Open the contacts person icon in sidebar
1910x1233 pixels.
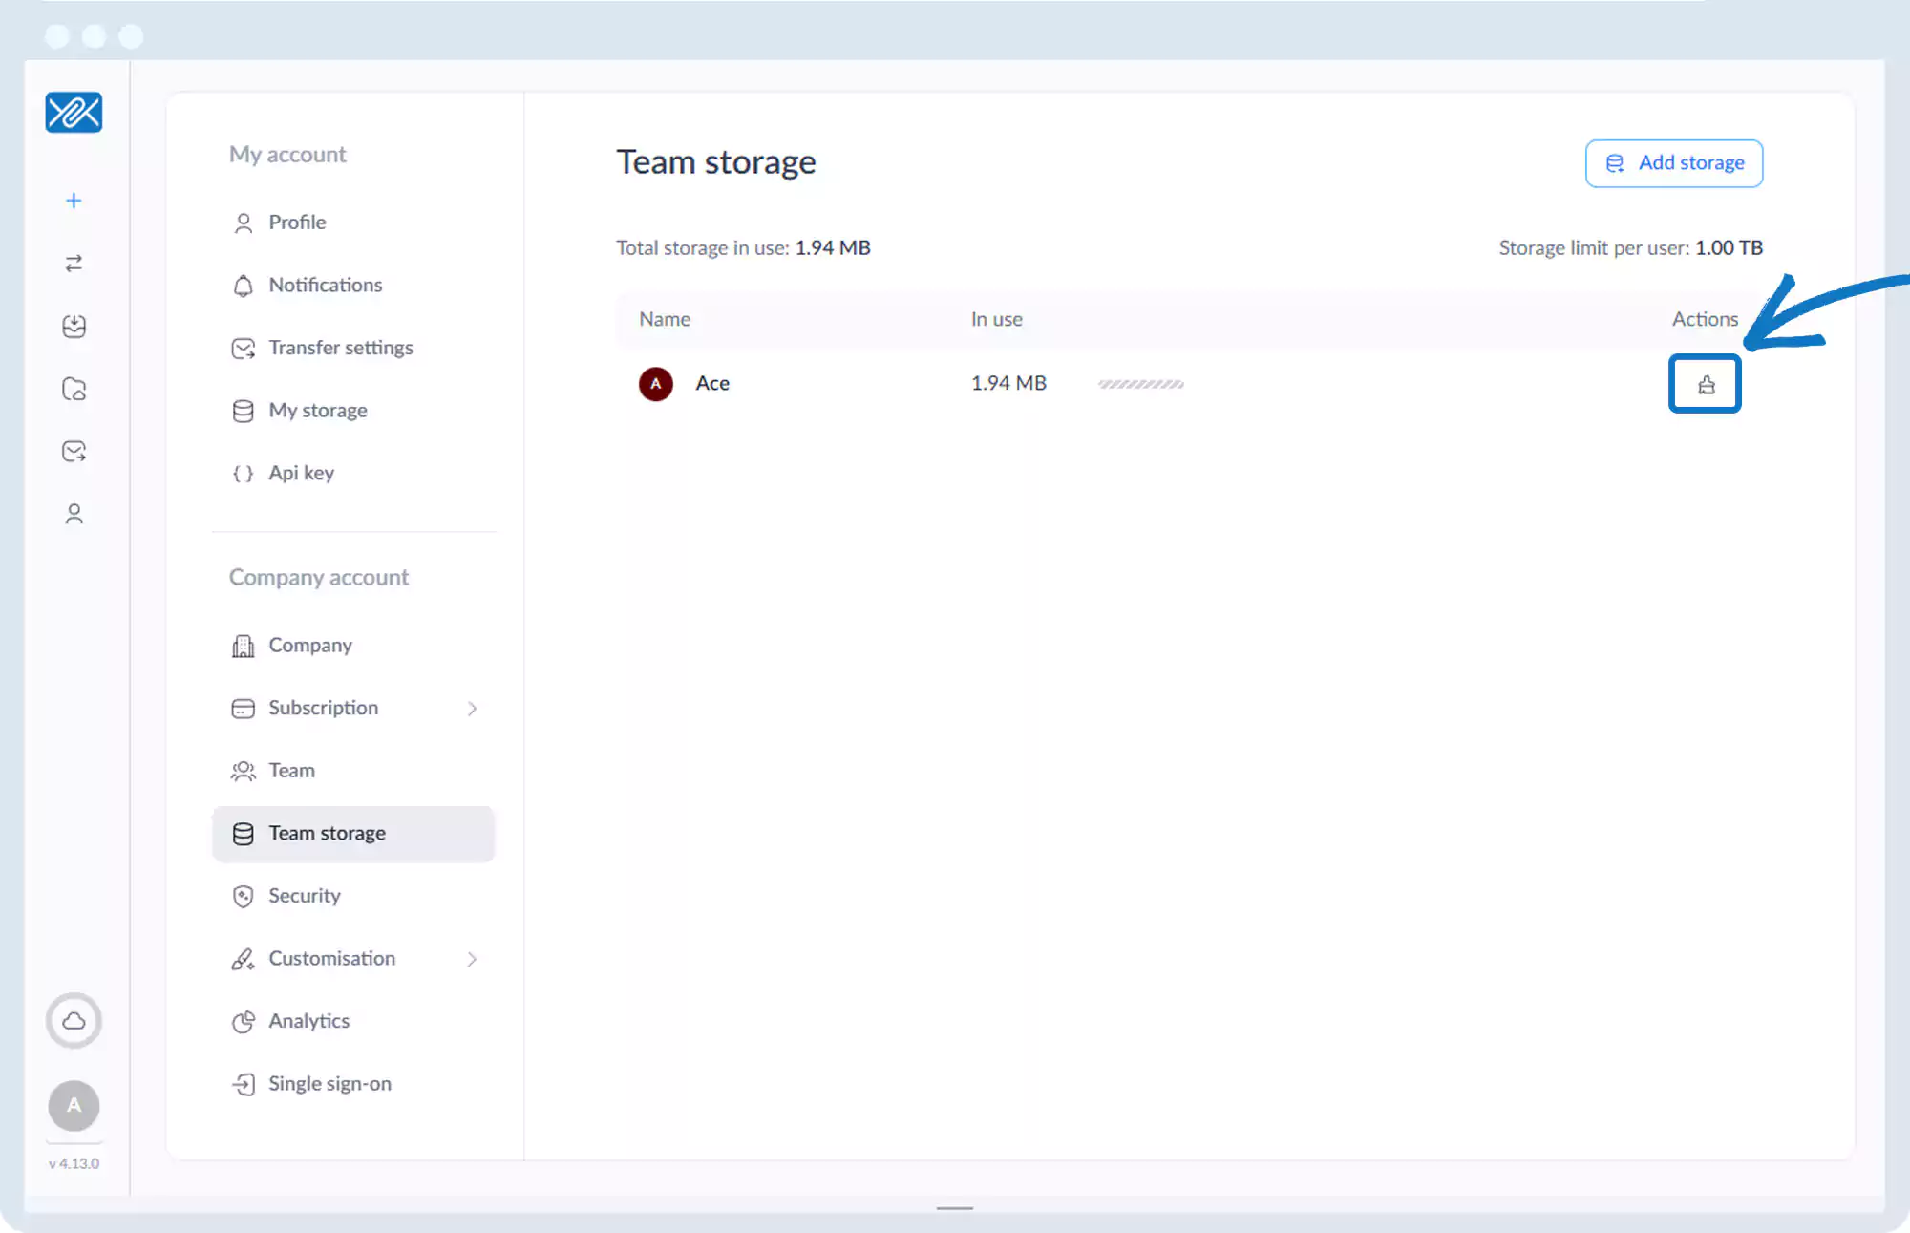point(74,515)
